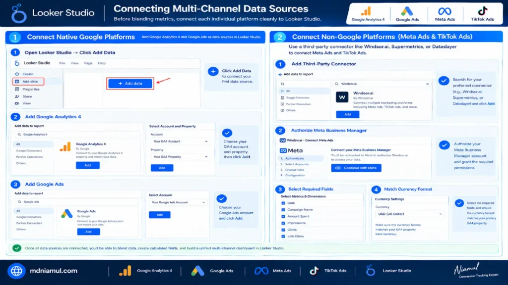Click the Meta Ads icon in the top header
This screenshot has width=508, height=285.
tap(444, 11)
